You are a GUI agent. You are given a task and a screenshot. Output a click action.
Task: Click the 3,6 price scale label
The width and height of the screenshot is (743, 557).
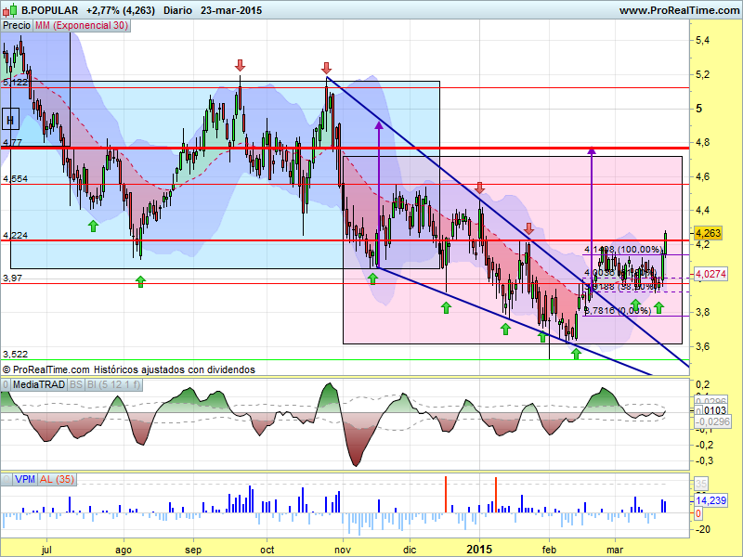pos(703,346)
